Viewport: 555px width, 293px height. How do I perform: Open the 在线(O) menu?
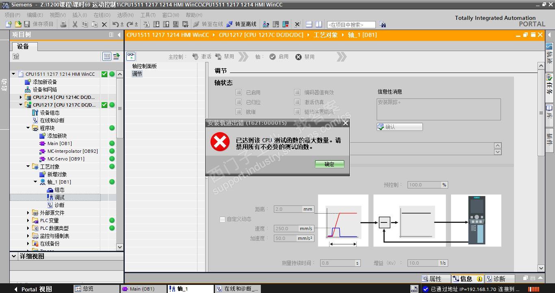click(102, 15)
